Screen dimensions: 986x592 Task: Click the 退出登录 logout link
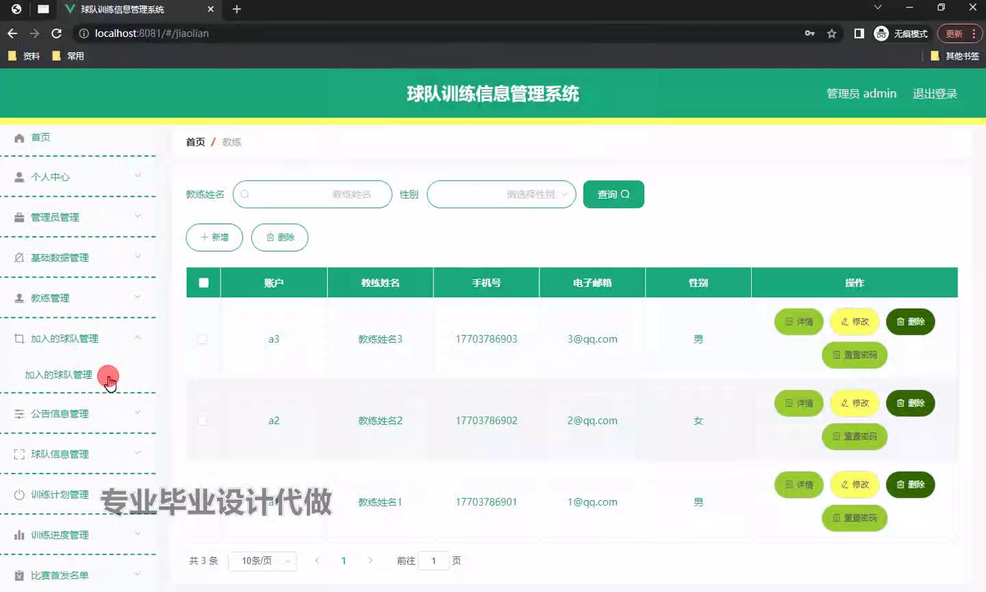(x=935, y=94)
